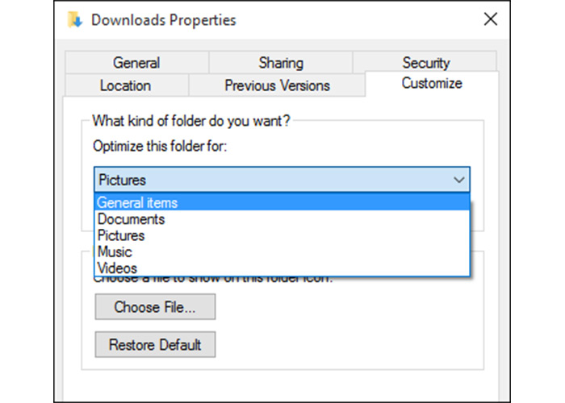Close the Downloads Properties dialog
This screenshot has height=403, width=565.
(490, 19)
